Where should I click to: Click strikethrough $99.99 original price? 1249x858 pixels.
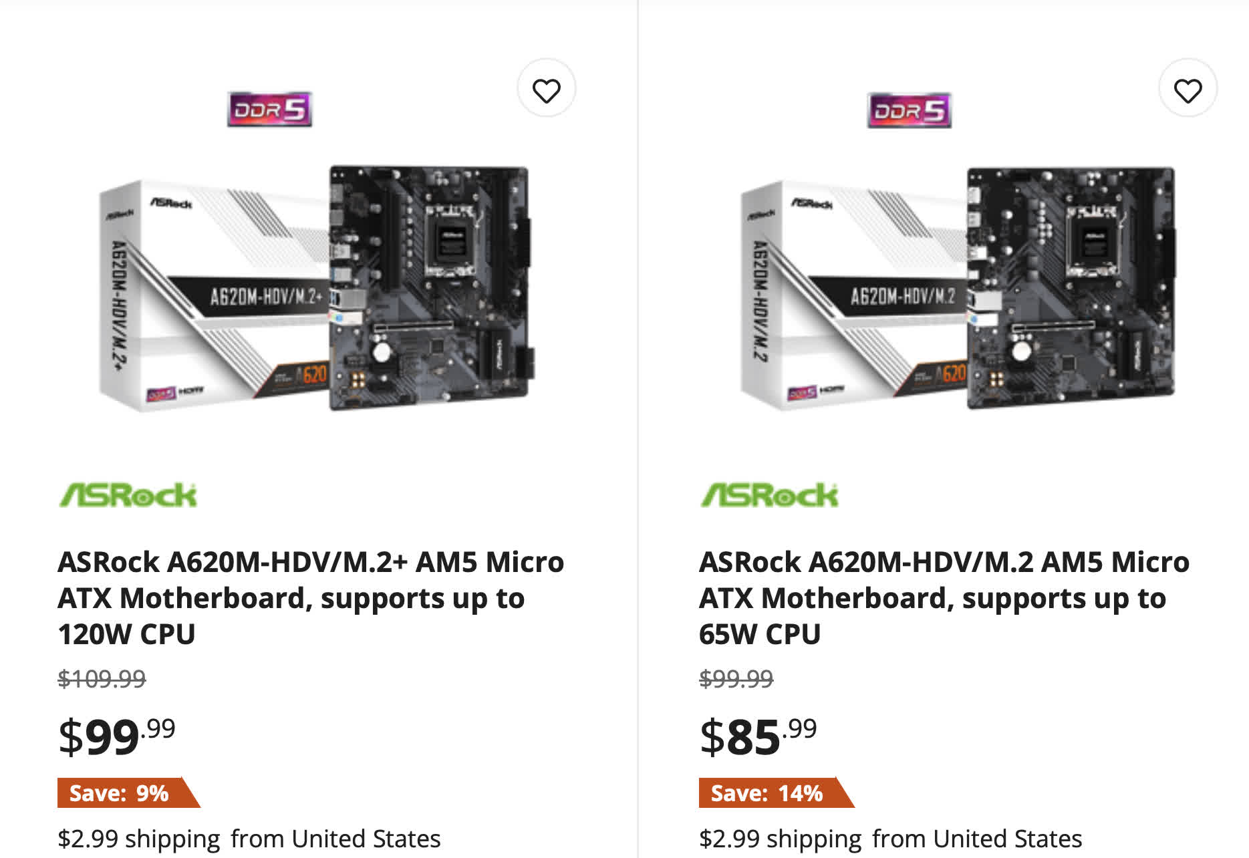coord(736,679)
